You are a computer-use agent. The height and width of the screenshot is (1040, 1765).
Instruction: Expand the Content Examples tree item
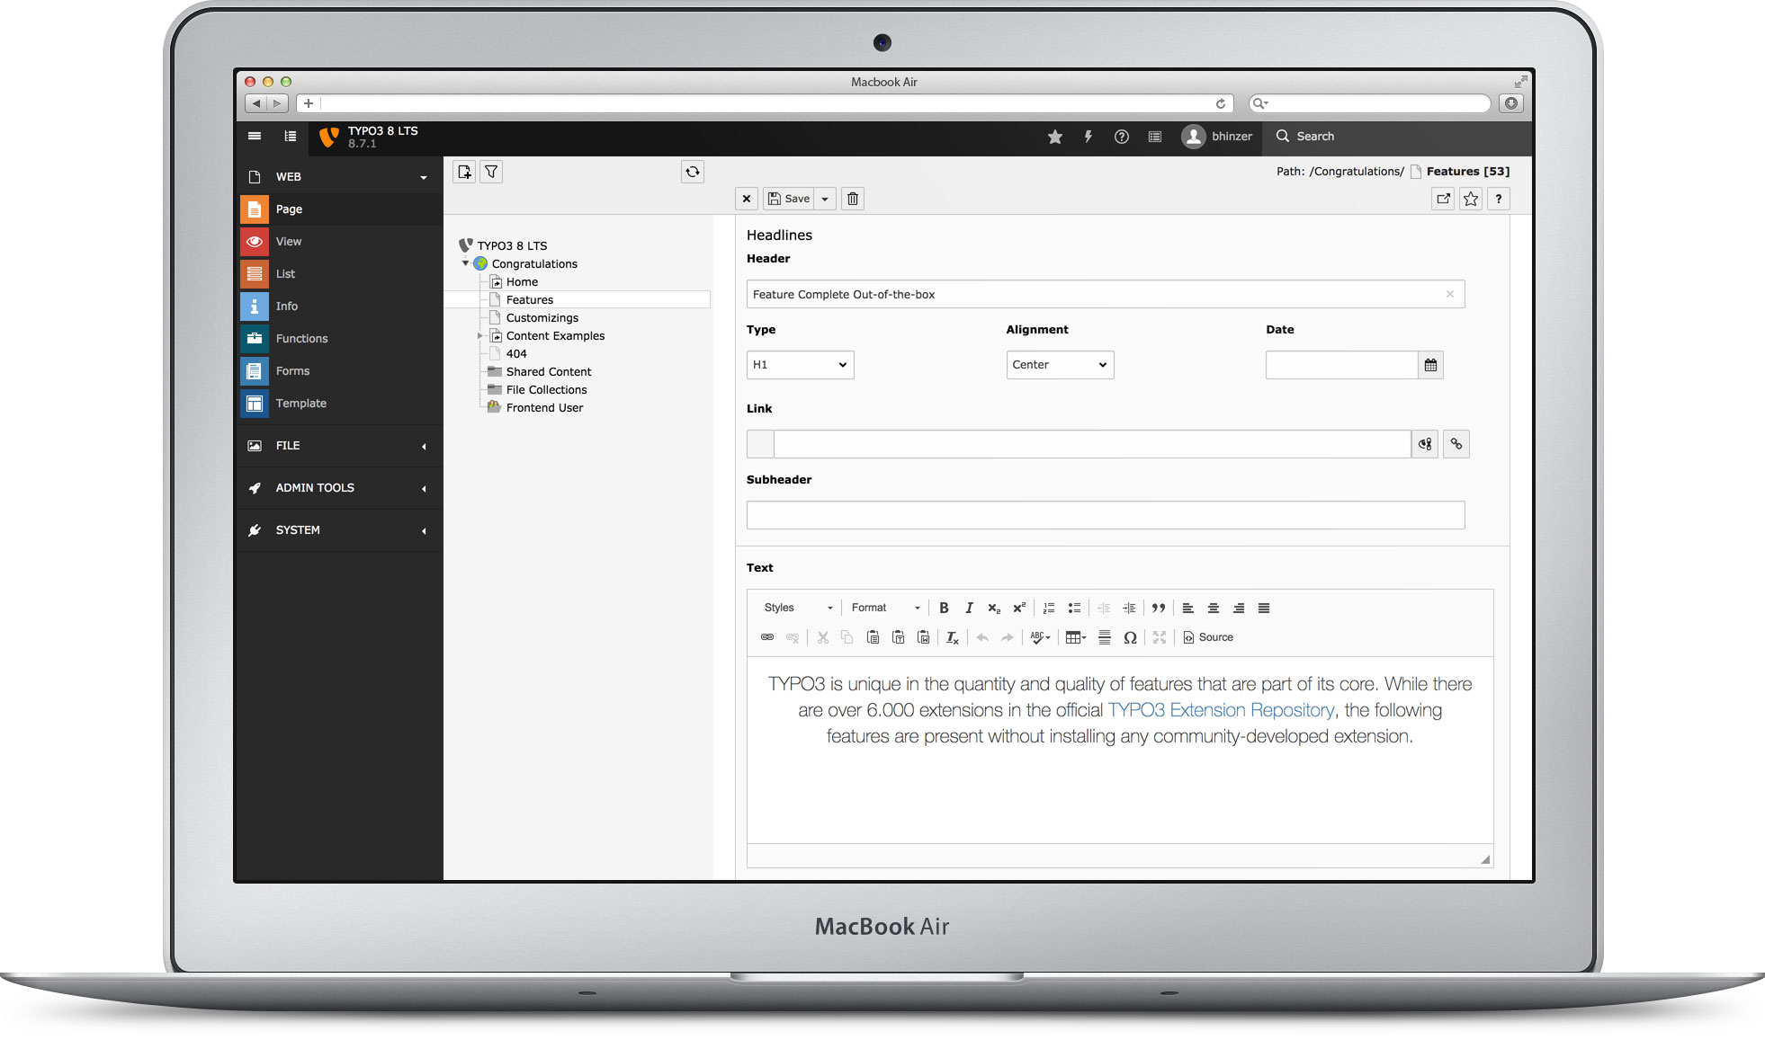(482, 334)
